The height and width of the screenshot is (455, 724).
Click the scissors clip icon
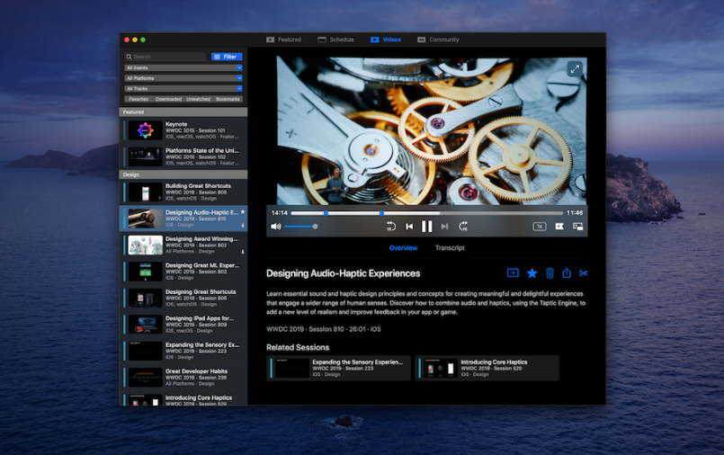pos(583,273)
